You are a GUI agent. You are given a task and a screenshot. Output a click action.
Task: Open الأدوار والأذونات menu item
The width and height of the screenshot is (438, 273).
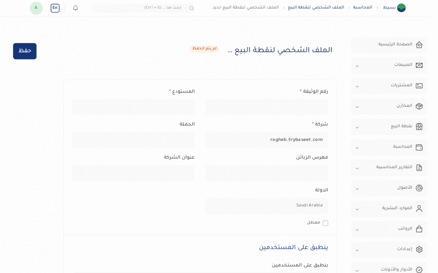coord(389,268)
